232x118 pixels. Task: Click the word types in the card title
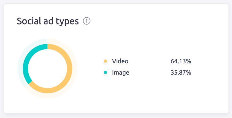pyautogui.click(x=68, y=21)
